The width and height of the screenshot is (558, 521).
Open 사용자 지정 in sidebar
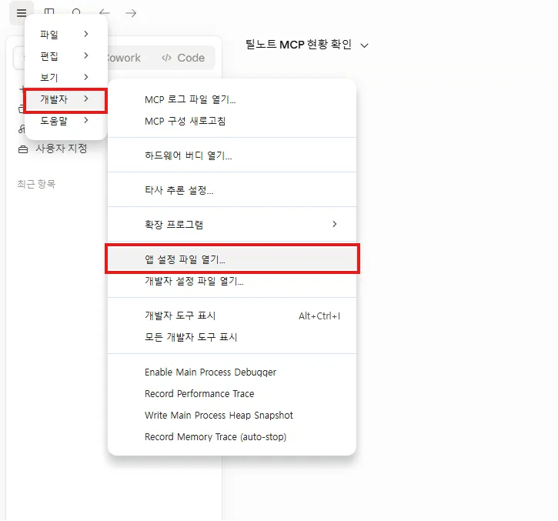tap(53, 149)
